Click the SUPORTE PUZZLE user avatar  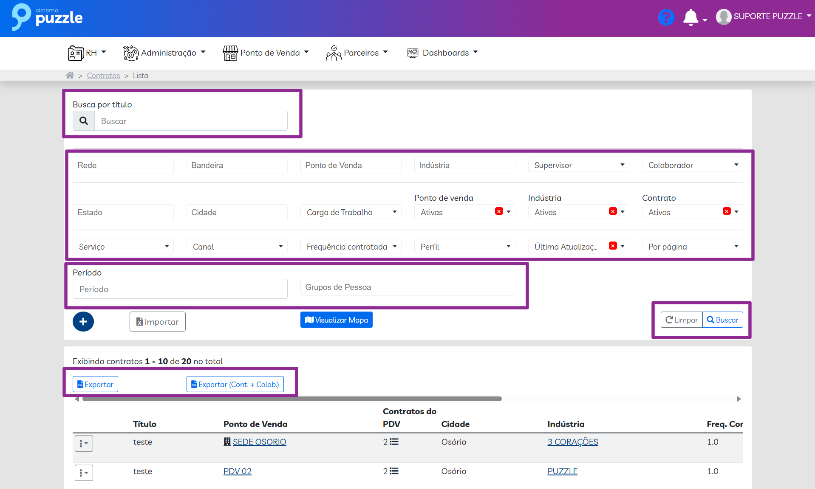coord(723,17)
